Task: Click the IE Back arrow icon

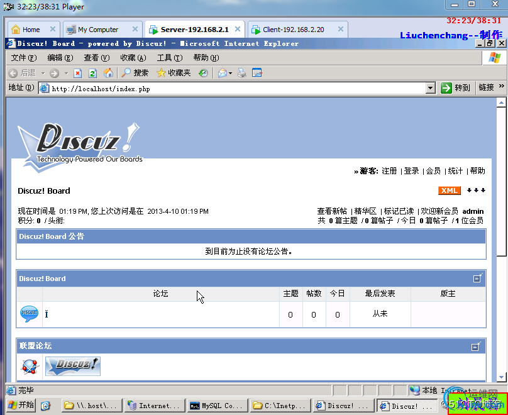Action: [x=13, y=73]
